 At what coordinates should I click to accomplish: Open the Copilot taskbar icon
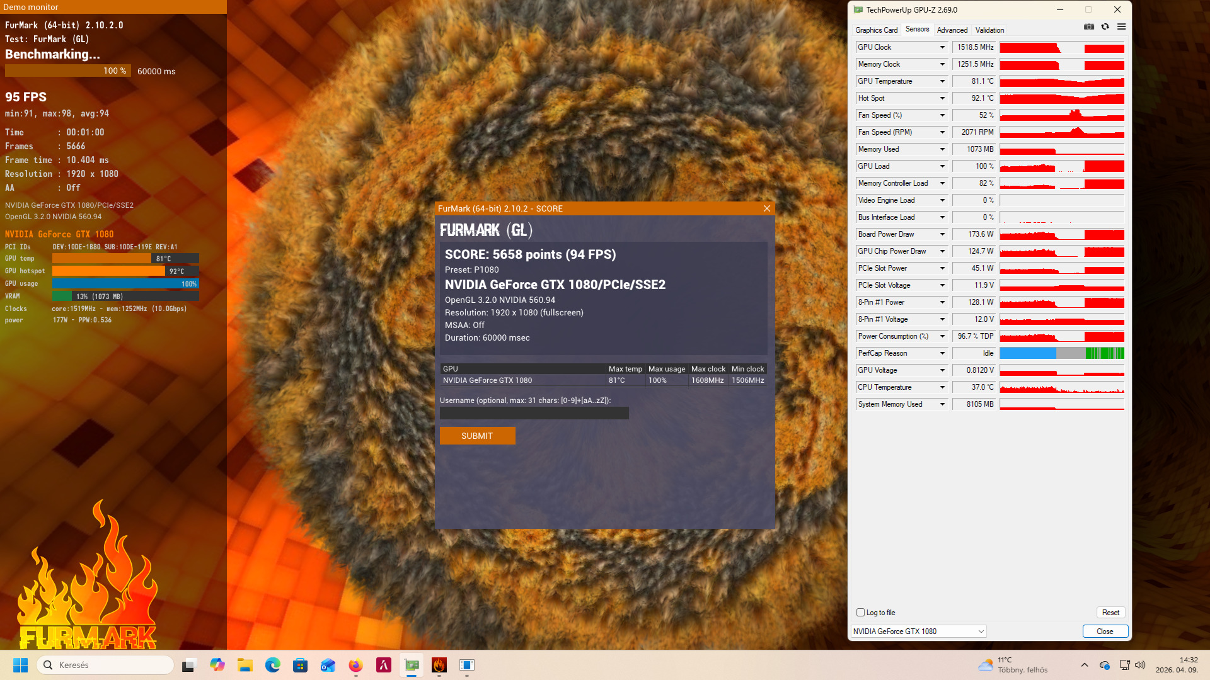pyautogui.click(x=217, y=665)
